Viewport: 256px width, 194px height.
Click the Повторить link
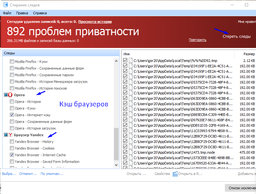pyautogui.click(x=197, y=40)
